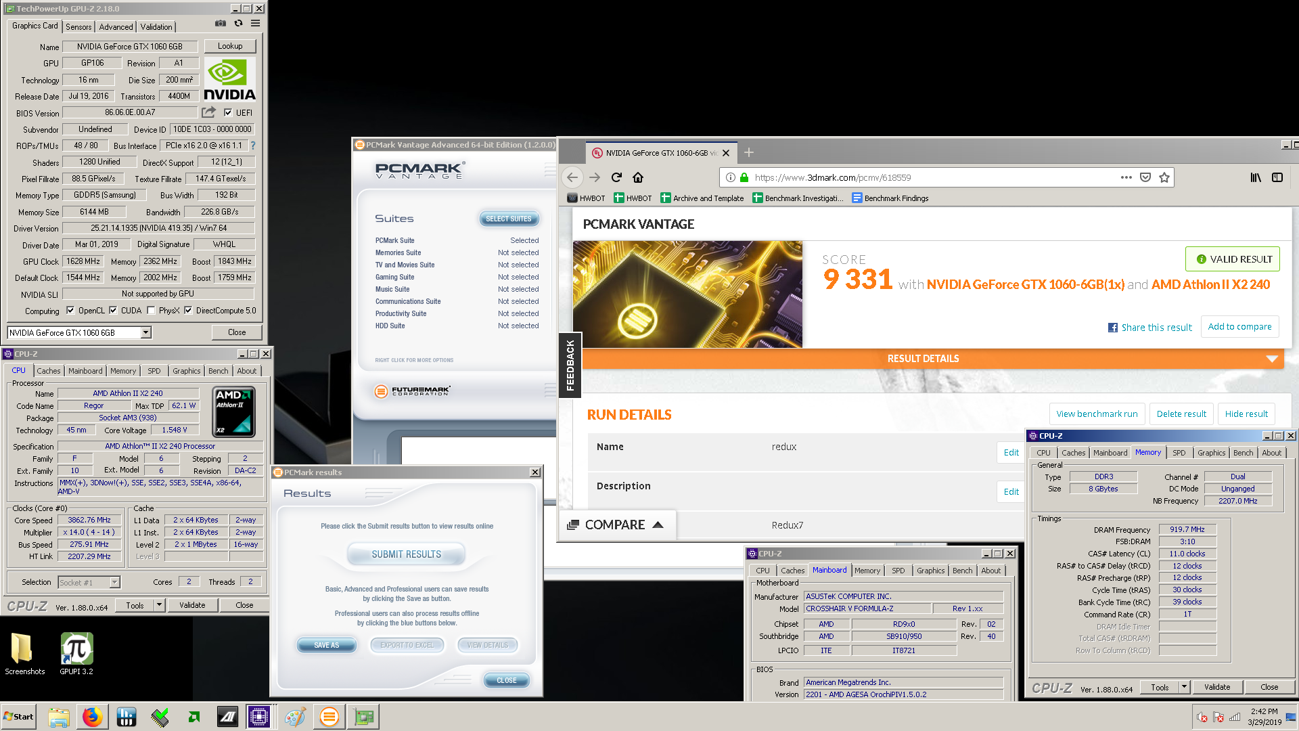Click Delete result button
Viewport: 1299px width, 731px height.
point(1181,414)
